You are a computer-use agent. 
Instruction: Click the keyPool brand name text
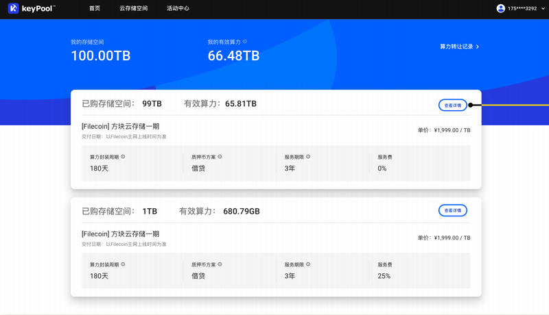(x=38, y=8)
